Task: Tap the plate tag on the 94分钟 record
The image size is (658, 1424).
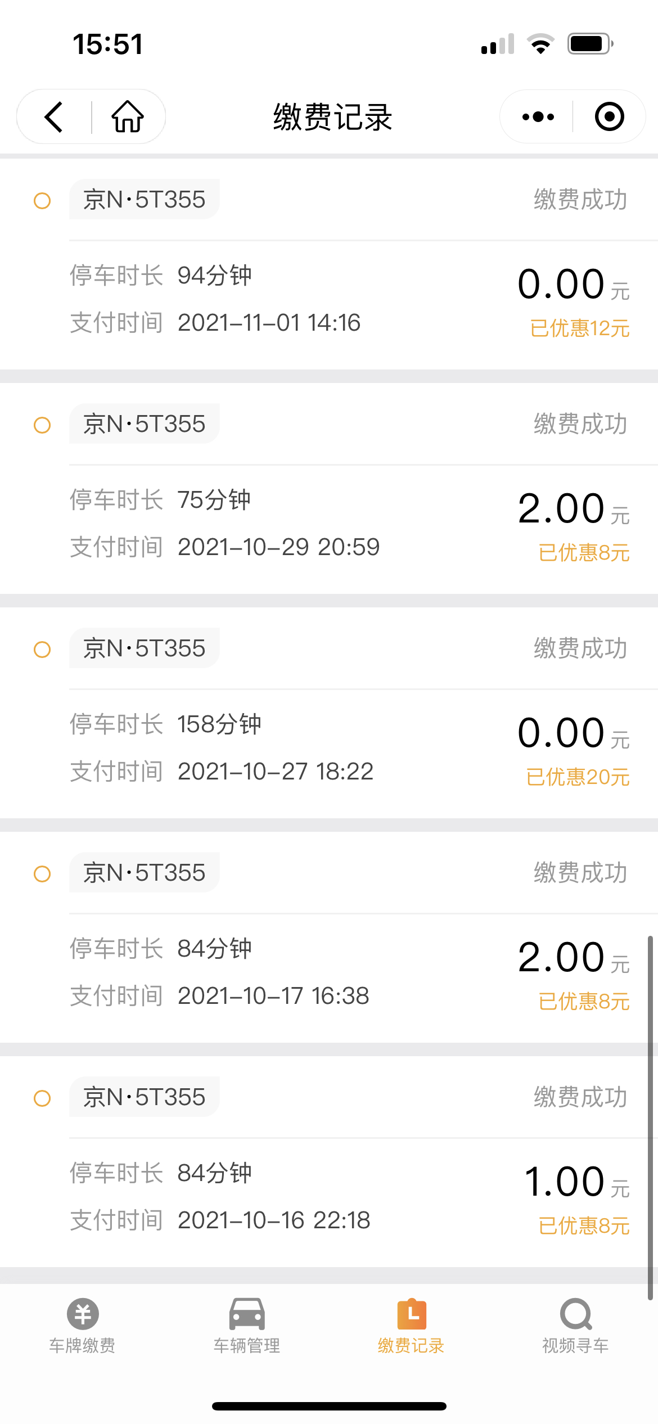Action: pyautogui.click(x=145, y=200)
